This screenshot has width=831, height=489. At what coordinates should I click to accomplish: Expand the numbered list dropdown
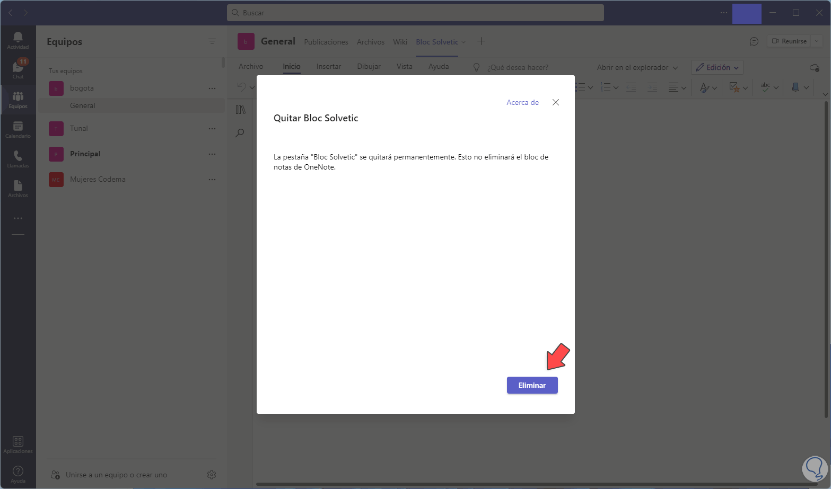tap(616, 88)
